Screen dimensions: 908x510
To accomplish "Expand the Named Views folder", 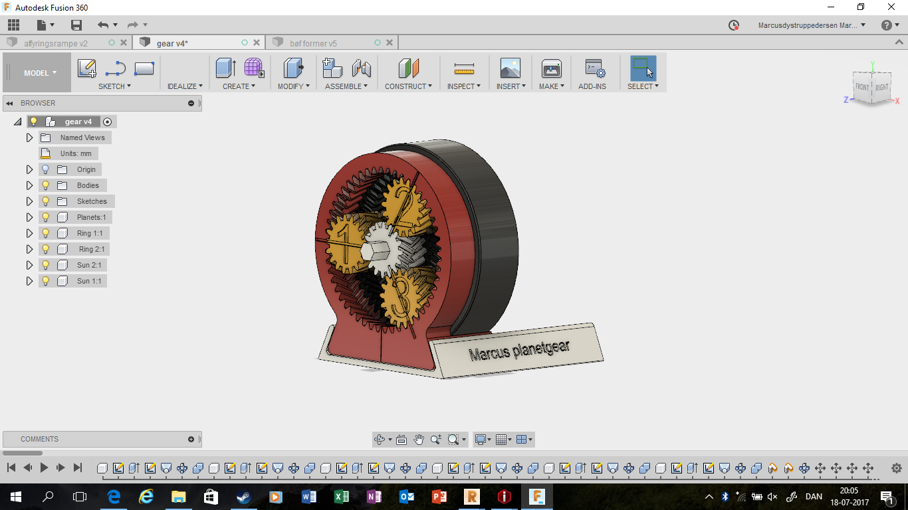I will point(29,137).
